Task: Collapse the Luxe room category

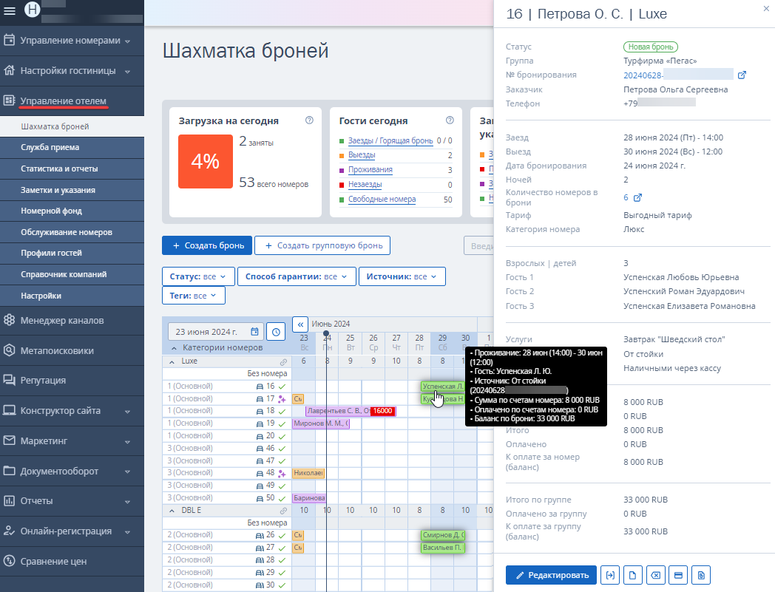Action: pyautogui.click(x=172, y=361)
